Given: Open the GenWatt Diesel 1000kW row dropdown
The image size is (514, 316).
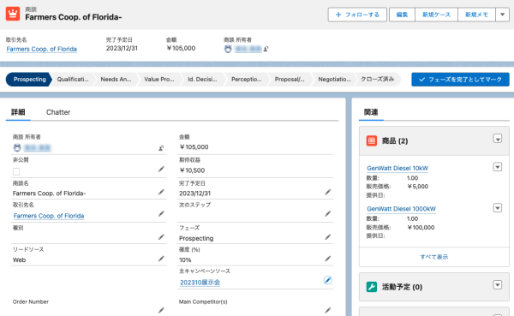Looking at the screenshot, I should (498, 208).
